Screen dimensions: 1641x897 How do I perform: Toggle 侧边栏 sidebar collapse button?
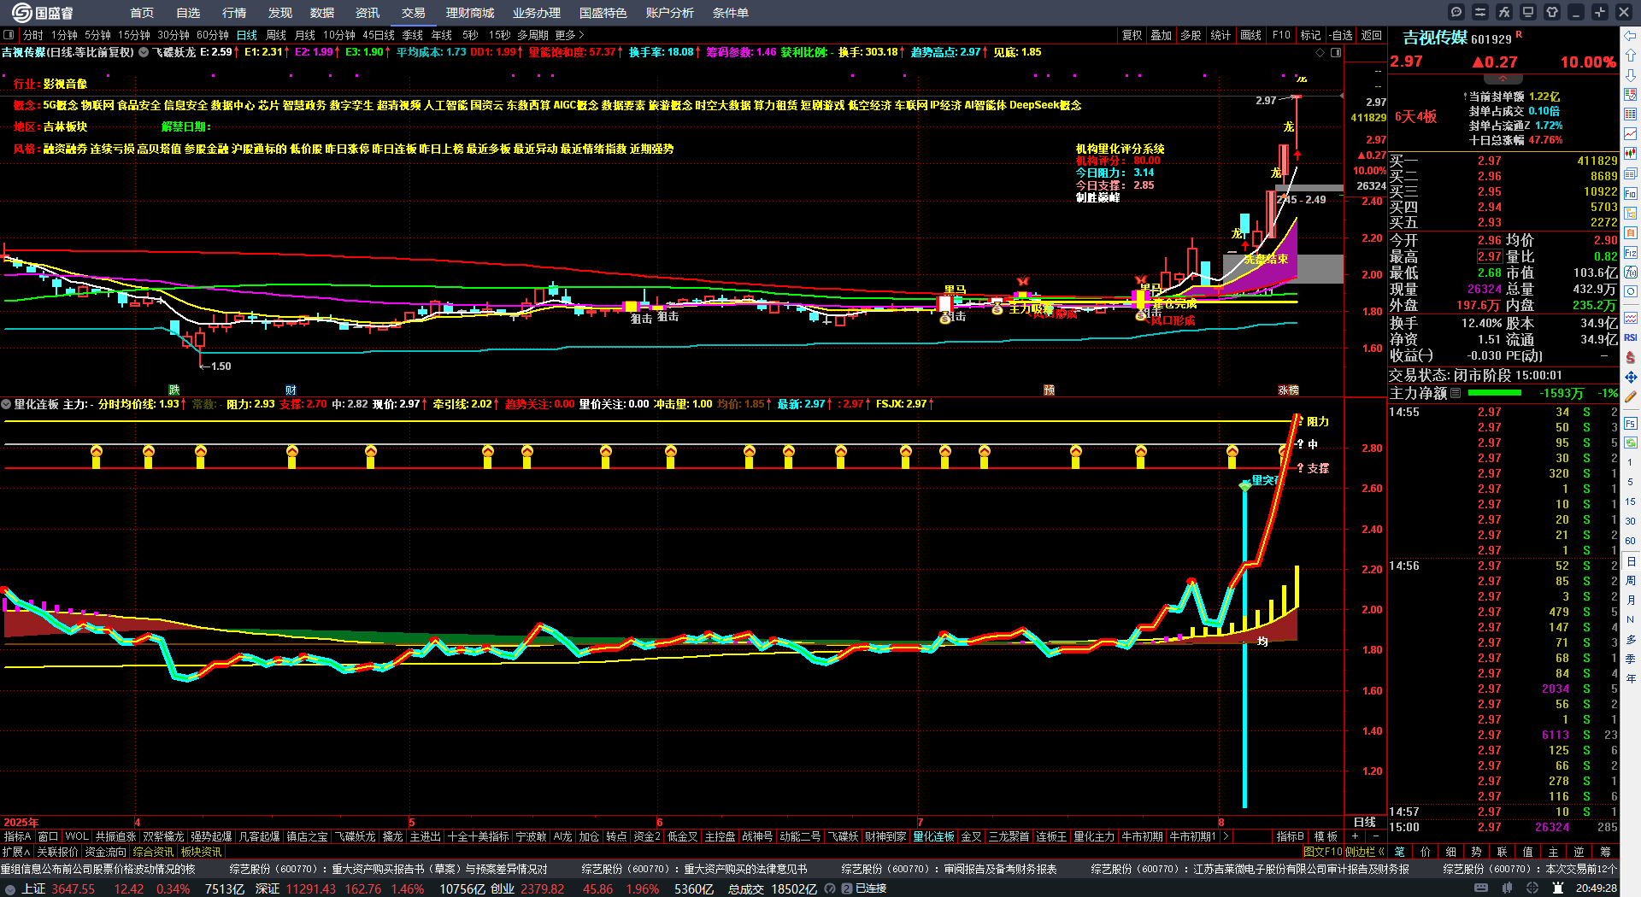tap(1365, 852)
